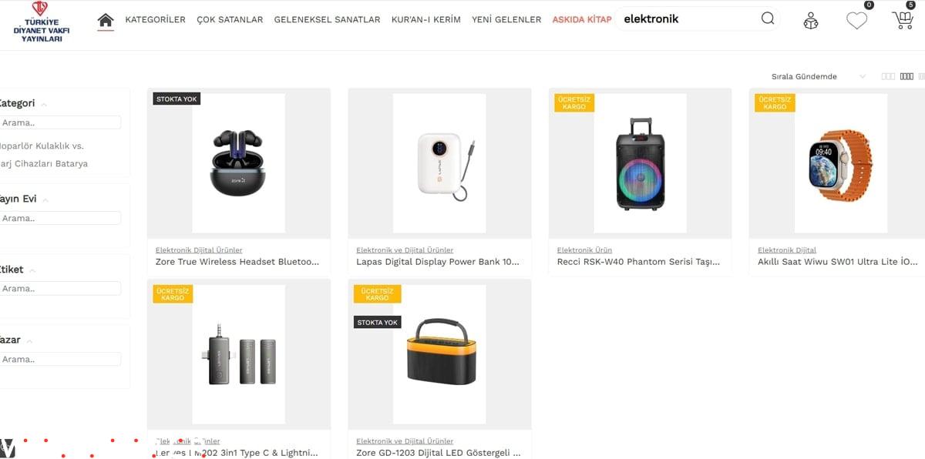This screenshot has width=925, height=459.
Task: Open the ÇOK SATANLAR menu item
Action: coord(230,20)
